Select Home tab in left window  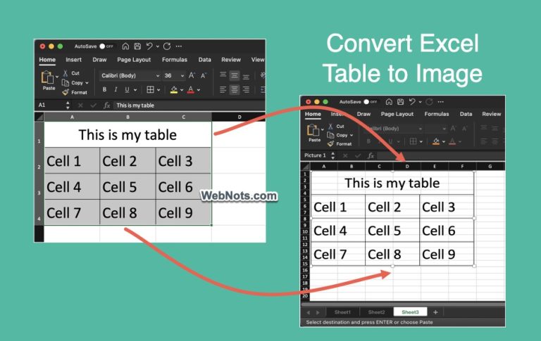(47, 60)
